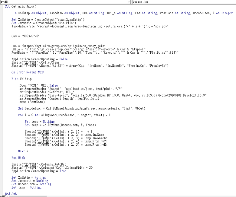The height and width of the screenshot is (197, 236).
Task: Click 'Set temp = CallByName(DecodeJson, i, VbGet)'
Action: [60, 125]
